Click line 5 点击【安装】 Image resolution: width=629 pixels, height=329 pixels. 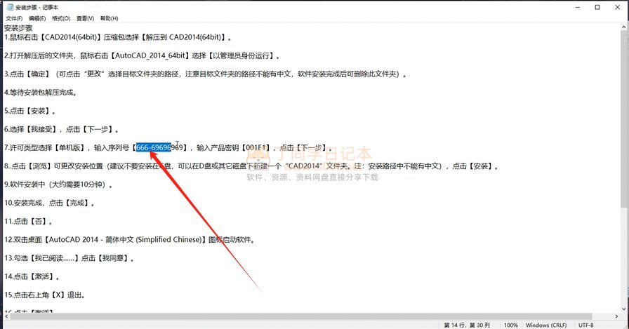point(29,111)
